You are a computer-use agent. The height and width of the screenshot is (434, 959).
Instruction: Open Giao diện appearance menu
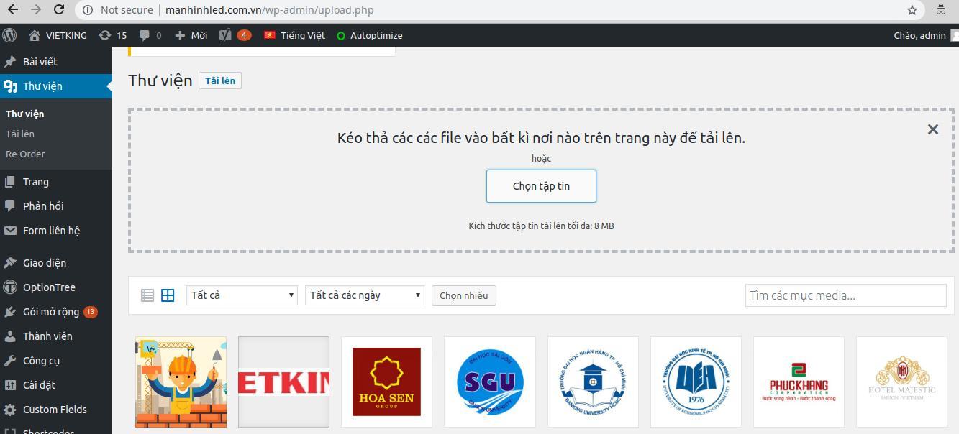(x=56, y=263)
